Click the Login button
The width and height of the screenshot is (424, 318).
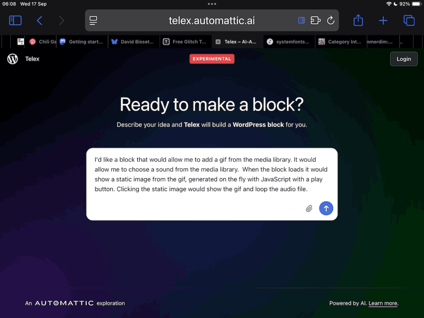point(404,59)
